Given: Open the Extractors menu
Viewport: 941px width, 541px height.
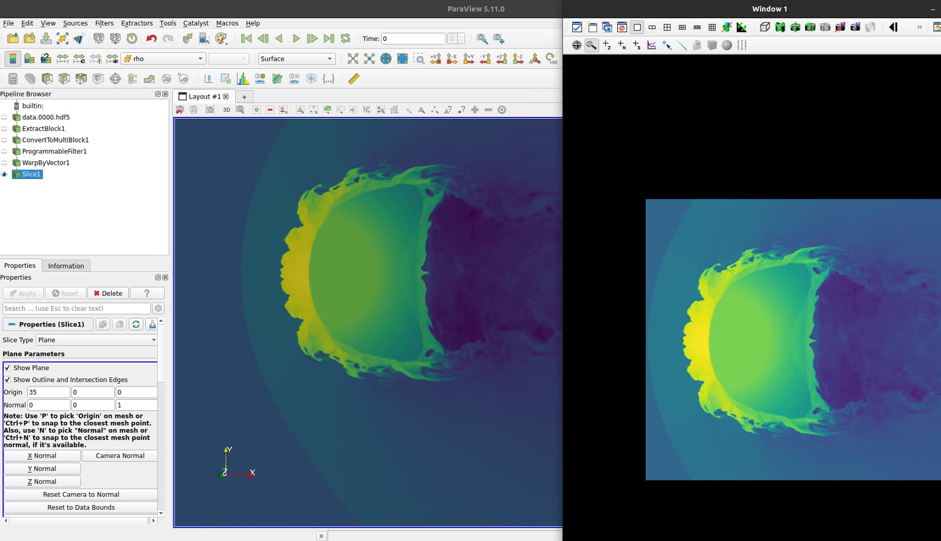Looking at the screenshot, I should pos(137,23).
